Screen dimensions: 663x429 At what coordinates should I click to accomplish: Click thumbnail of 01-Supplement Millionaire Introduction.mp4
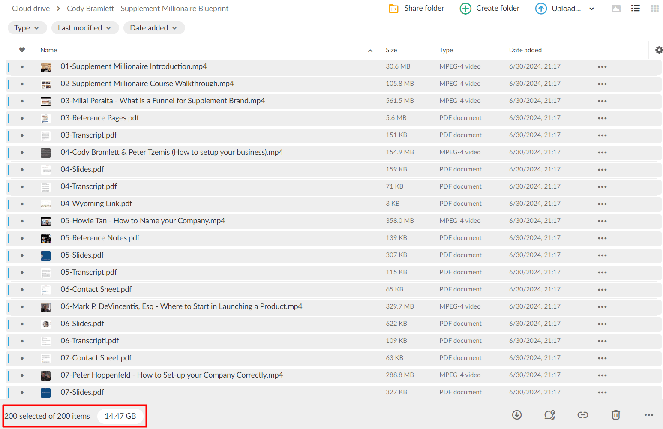45,67
